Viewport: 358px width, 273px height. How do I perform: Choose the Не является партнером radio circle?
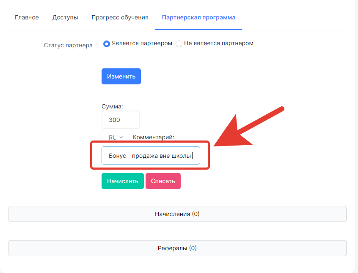tap(179, 44)
